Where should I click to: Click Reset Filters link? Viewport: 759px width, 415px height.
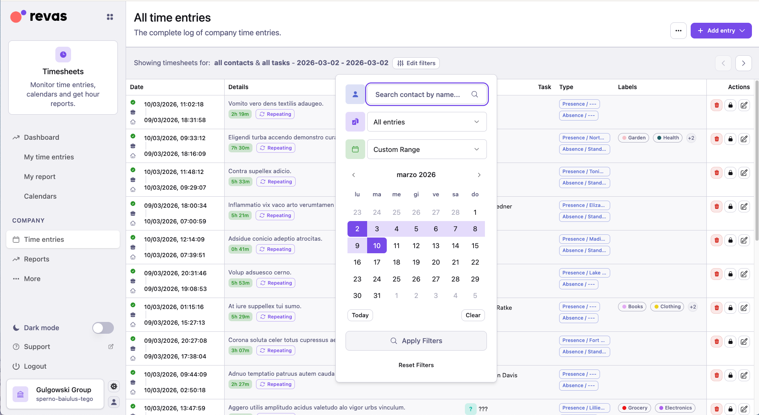pyautogui.click(x=416, y=365)
